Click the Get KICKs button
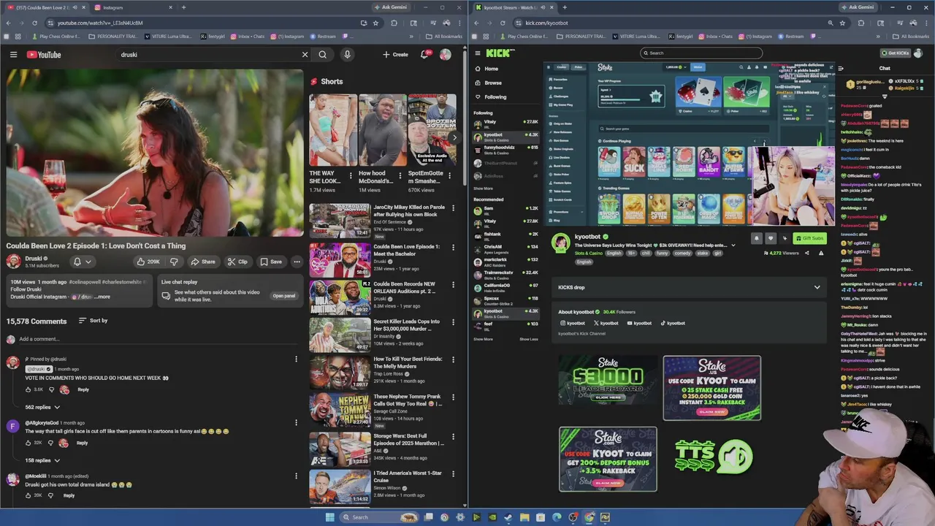Screen dimensions: 935x526 pyautogui.click(x=896, y=53)
